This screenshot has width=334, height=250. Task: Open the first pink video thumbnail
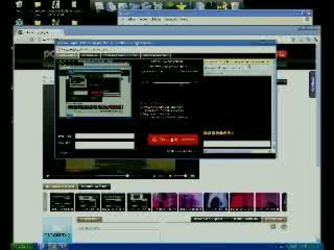pos(165,202)
